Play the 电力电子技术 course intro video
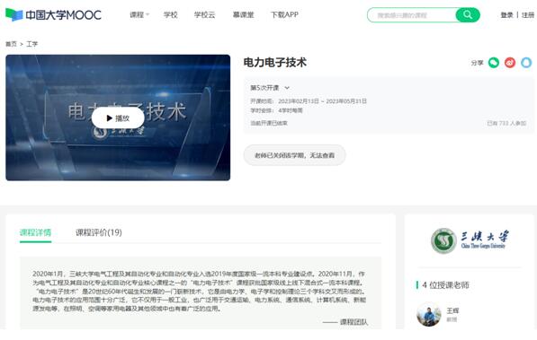 click(x=118, y=118)
